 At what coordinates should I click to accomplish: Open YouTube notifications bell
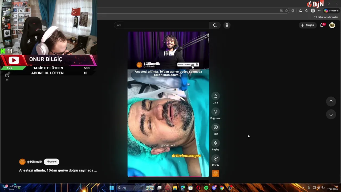tap(322, 25)
